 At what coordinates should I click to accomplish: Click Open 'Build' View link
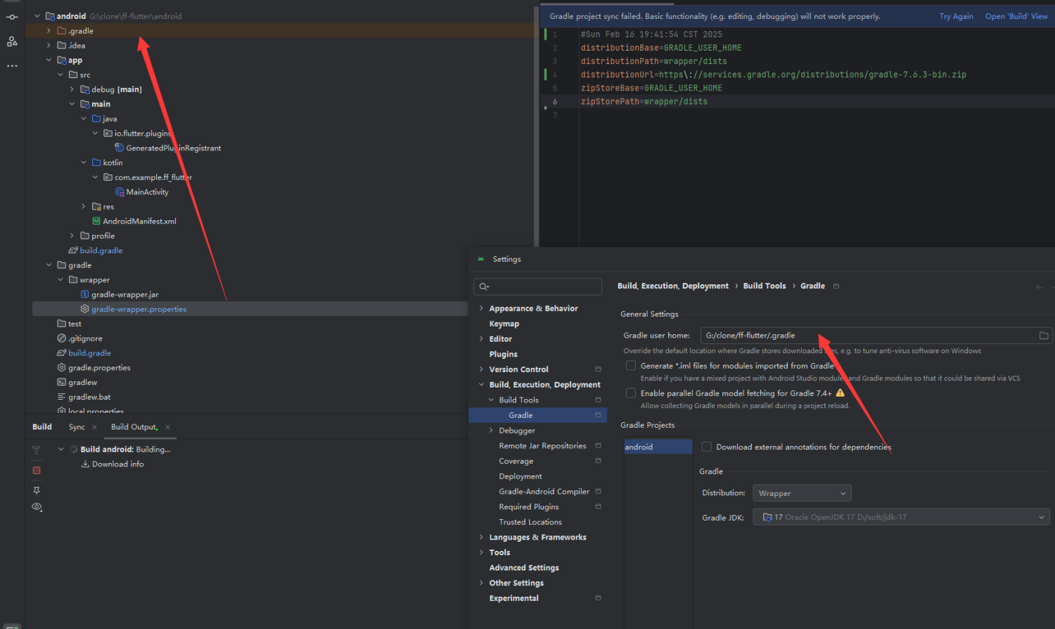point(1016,16)
